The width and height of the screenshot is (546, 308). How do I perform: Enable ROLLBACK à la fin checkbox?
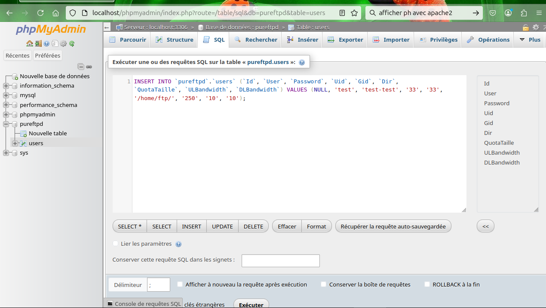point(427,284)
